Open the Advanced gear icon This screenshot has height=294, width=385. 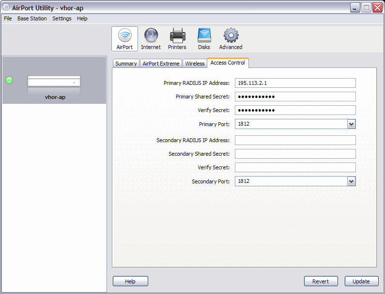click(231, 39)
